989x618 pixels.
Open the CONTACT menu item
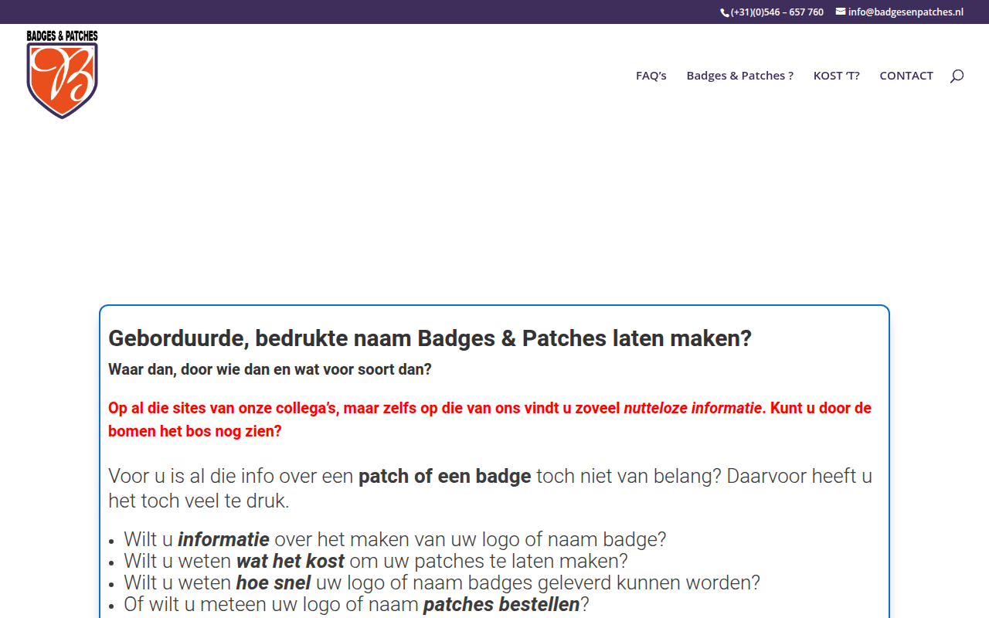click(x=906, y=75)
